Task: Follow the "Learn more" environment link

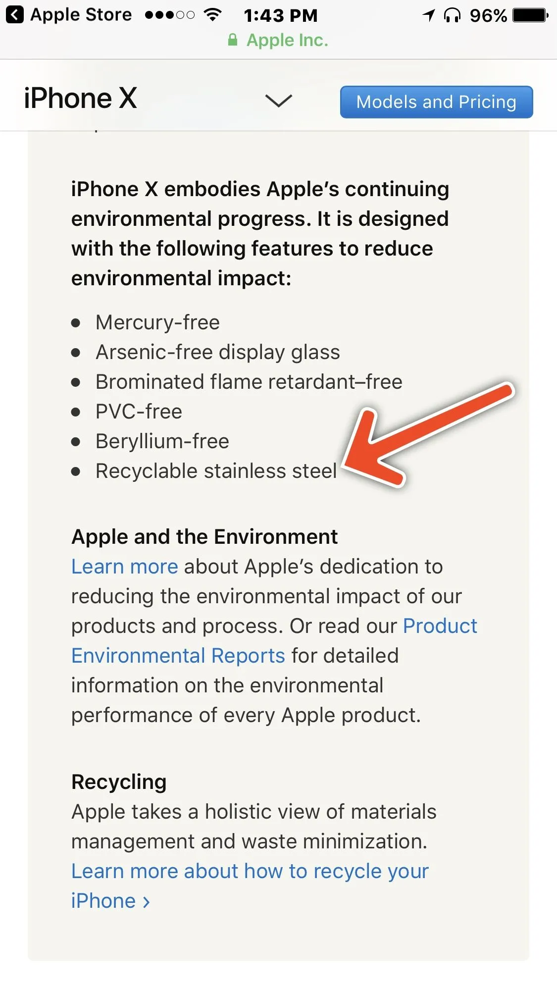Action: pos(125,567)
